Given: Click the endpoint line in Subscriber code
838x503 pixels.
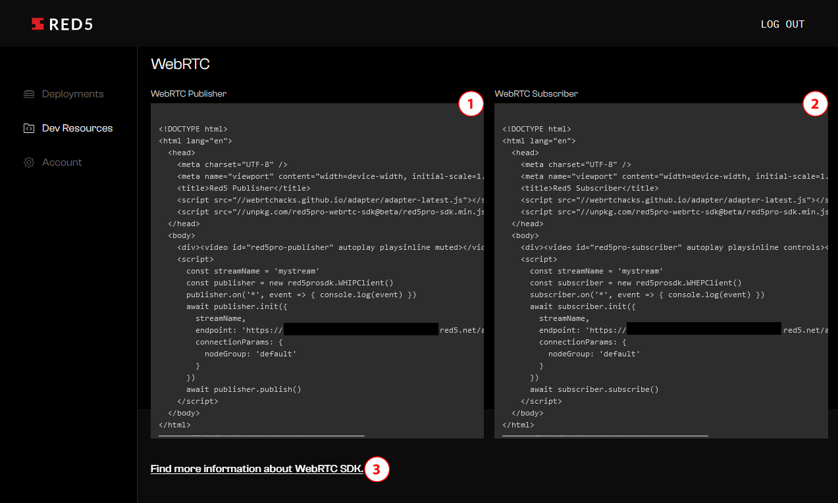Looking at the screenshot, I should tap(683, 330).
